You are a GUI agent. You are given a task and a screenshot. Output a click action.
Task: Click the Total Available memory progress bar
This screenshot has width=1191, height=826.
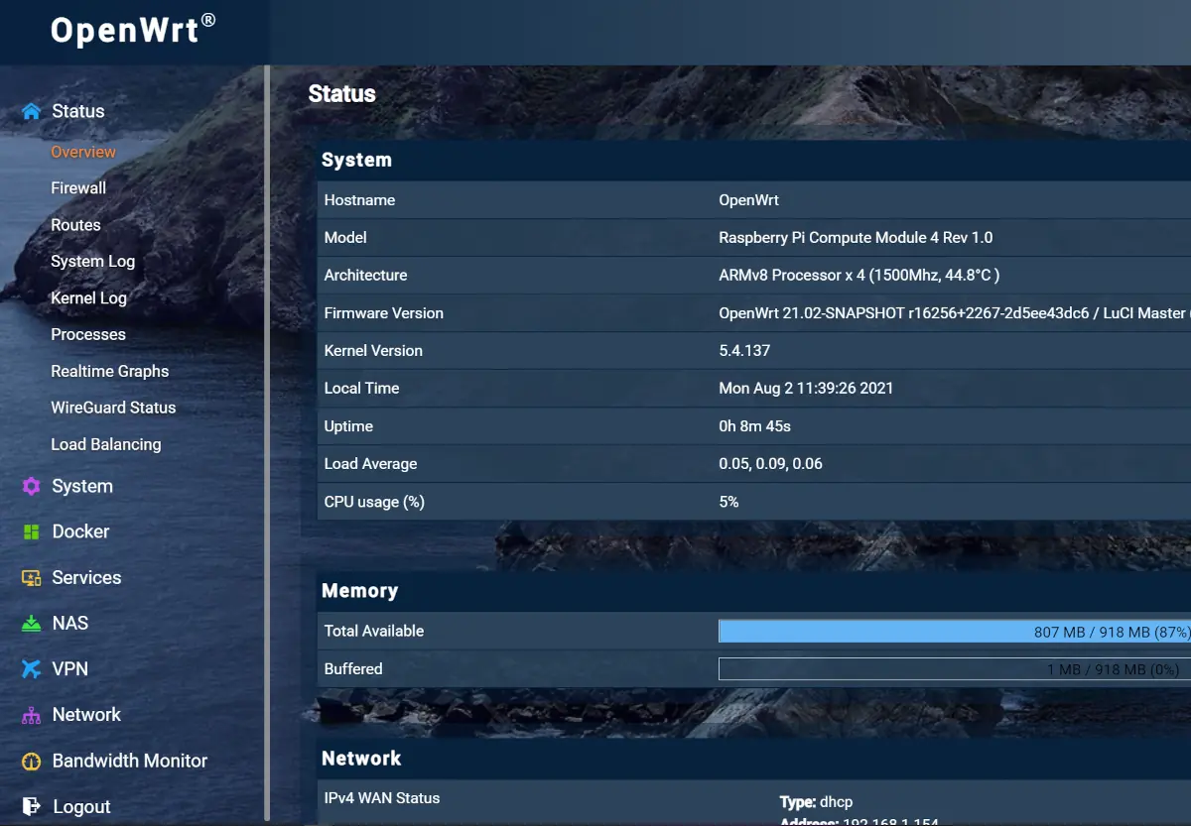pyautogui.click(x=955, y=632)
